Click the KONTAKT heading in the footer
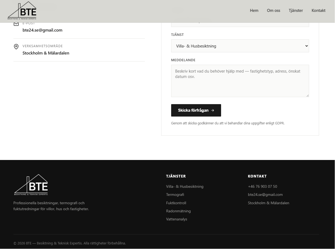This screenshot has width=335, height=249. [x=257, y=176]
